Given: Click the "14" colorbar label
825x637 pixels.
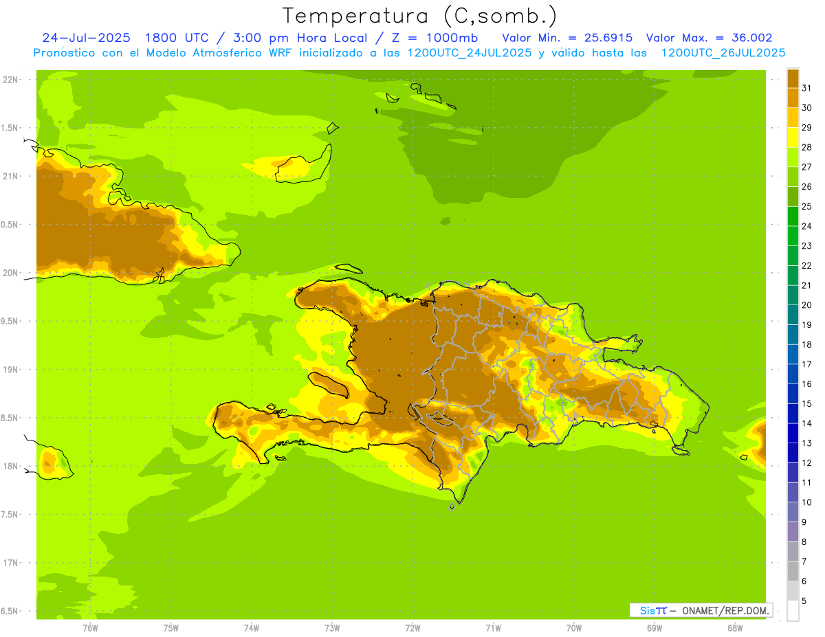Looking at the screenshot, I should click(806, 423).
